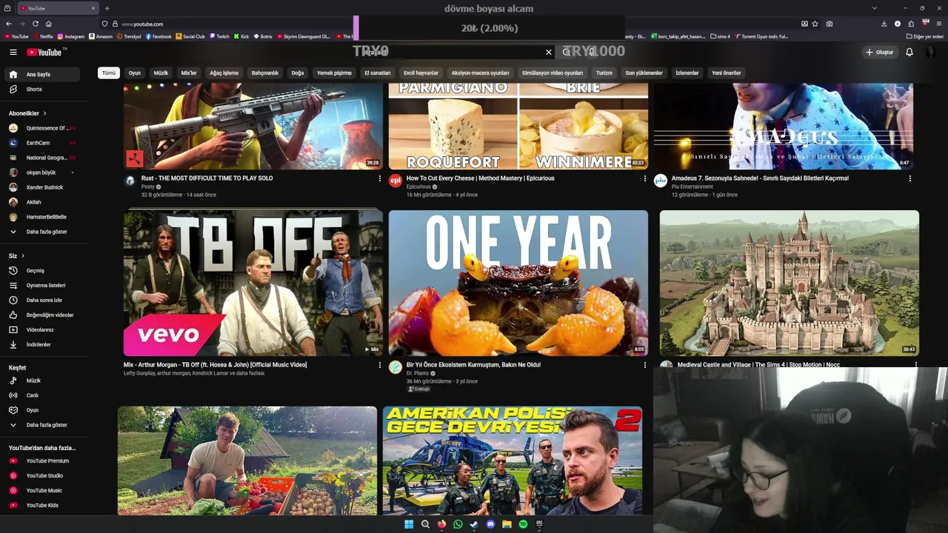Open the YouTube hamburger guide menu
This screenshot has width=948, height=533.
click(13, 52)
